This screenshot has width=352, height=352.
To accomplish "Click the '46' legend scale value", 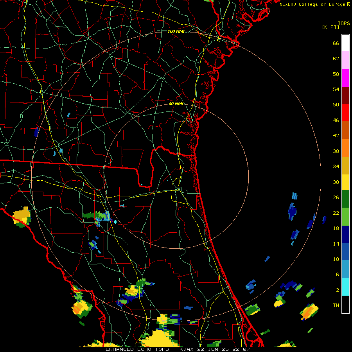I will pos(336,120).
